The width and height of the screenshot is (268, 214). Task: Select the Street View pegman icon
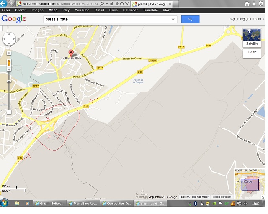point(9,63)
